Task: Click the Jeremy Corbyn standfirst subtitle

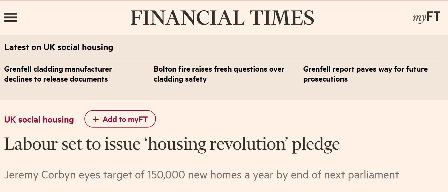Action: [x=201, y=175]
